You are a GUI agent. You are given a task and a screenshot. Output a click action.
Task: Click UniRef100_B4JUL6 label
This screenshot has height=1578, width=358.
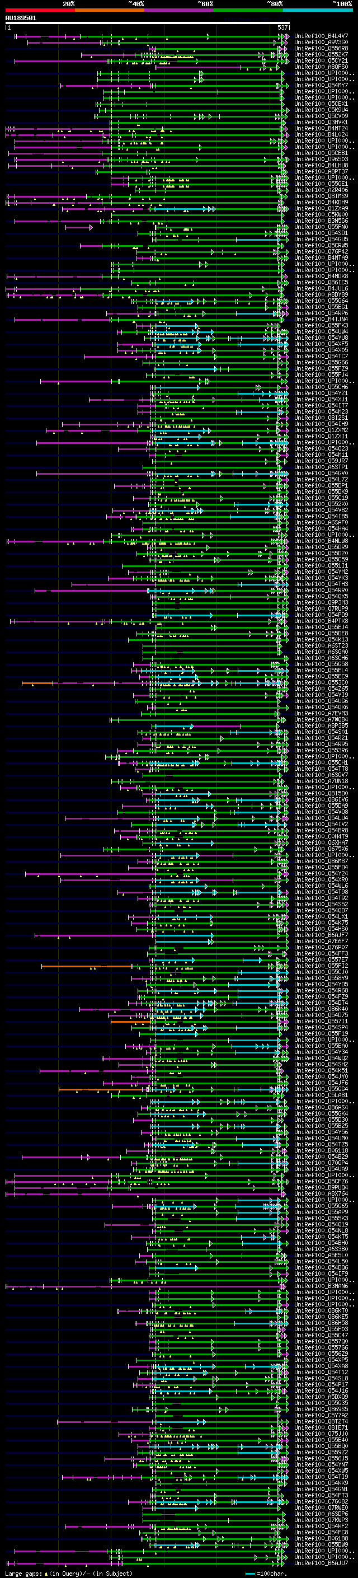321,288
